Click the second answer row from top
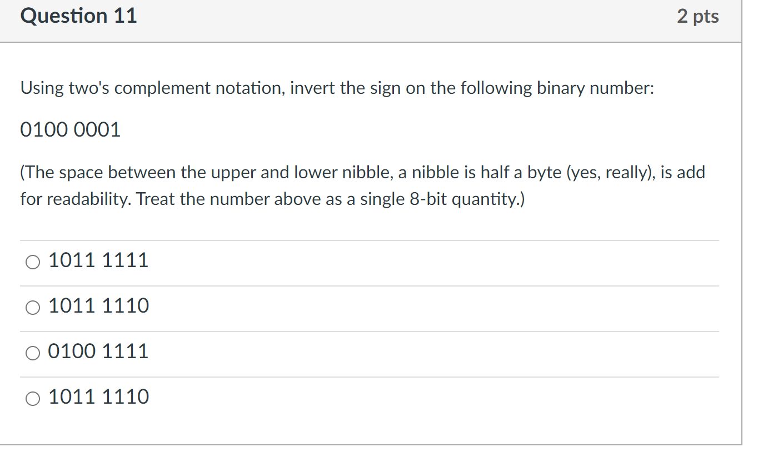Viewport: 778px width, 462px height. 98,305
